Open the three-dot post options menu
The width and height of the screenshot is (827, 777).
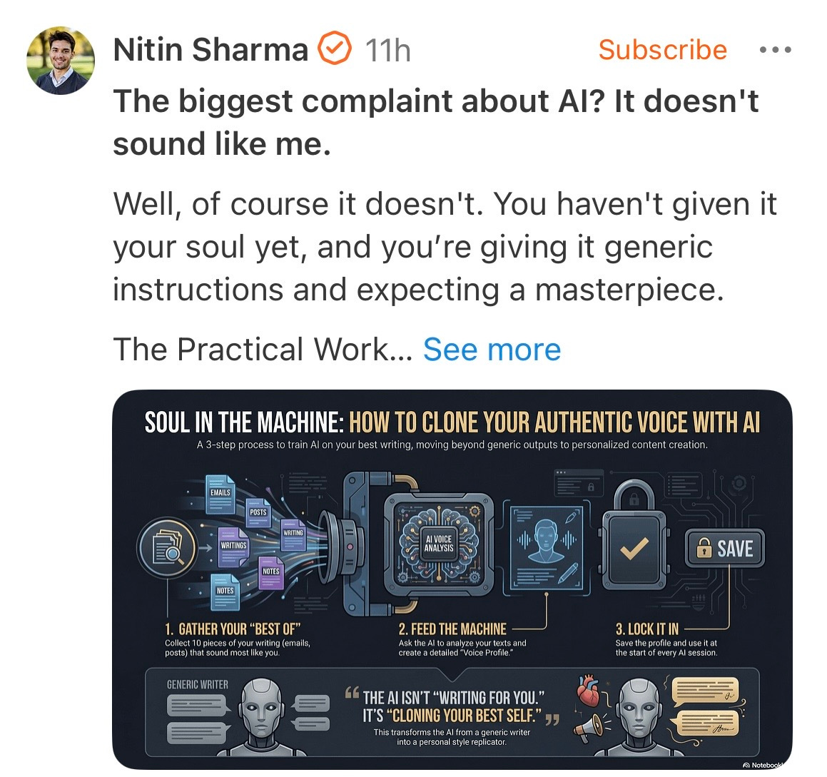776,50
